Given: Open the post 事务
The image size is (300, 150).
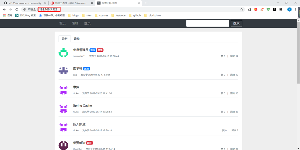Looking at the screenshot, I should click(x=76, y=87).
